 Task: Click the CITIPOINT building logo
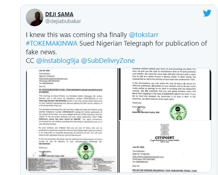click(x=165, y=130)
